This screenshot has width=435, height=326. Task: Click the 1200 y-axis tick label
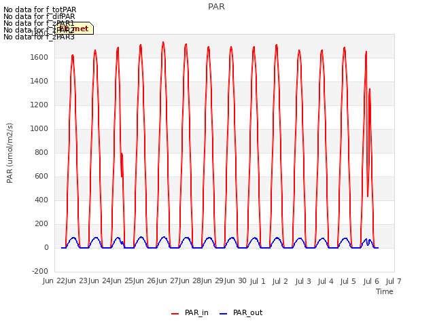(x=39, y=105)
